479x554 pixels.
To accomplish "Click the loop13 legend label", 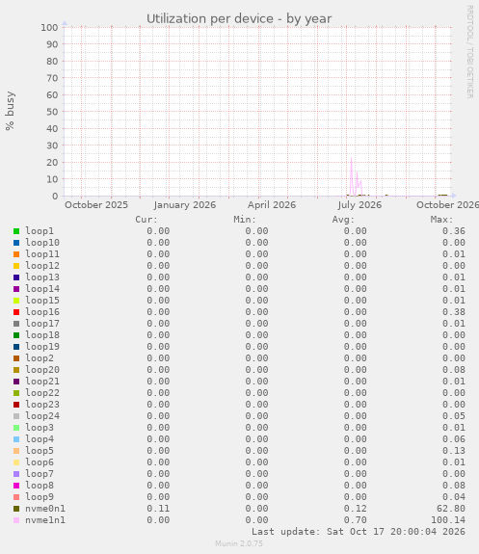I will coord(42,277).
